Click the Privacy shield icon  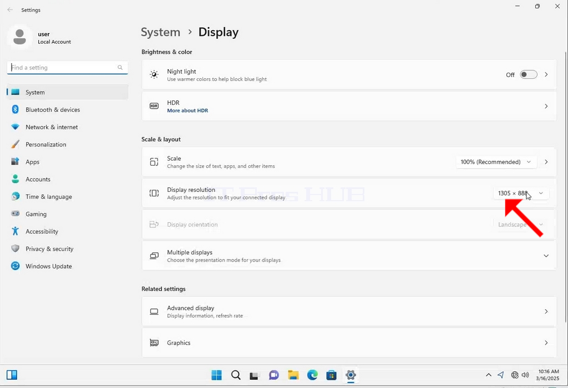15,248
